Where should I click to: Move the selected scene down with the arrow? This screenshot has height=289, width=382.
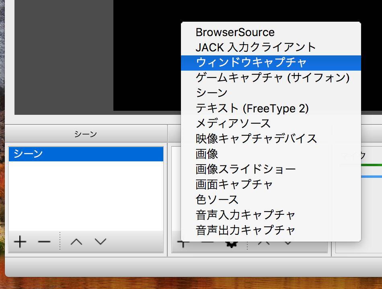[100, 242]
